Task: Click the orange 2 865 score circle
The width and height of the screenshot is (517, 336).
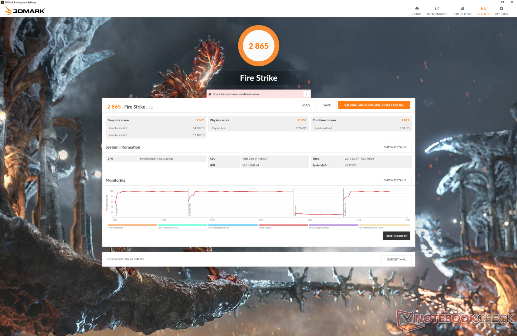Action: point(258,46)
